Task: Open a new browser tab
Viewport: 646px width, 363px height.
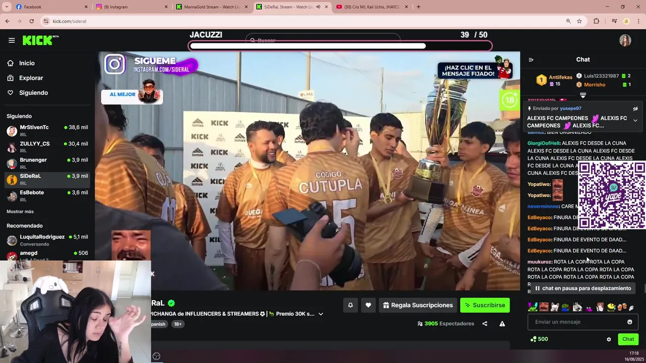Action: point(418,7)
